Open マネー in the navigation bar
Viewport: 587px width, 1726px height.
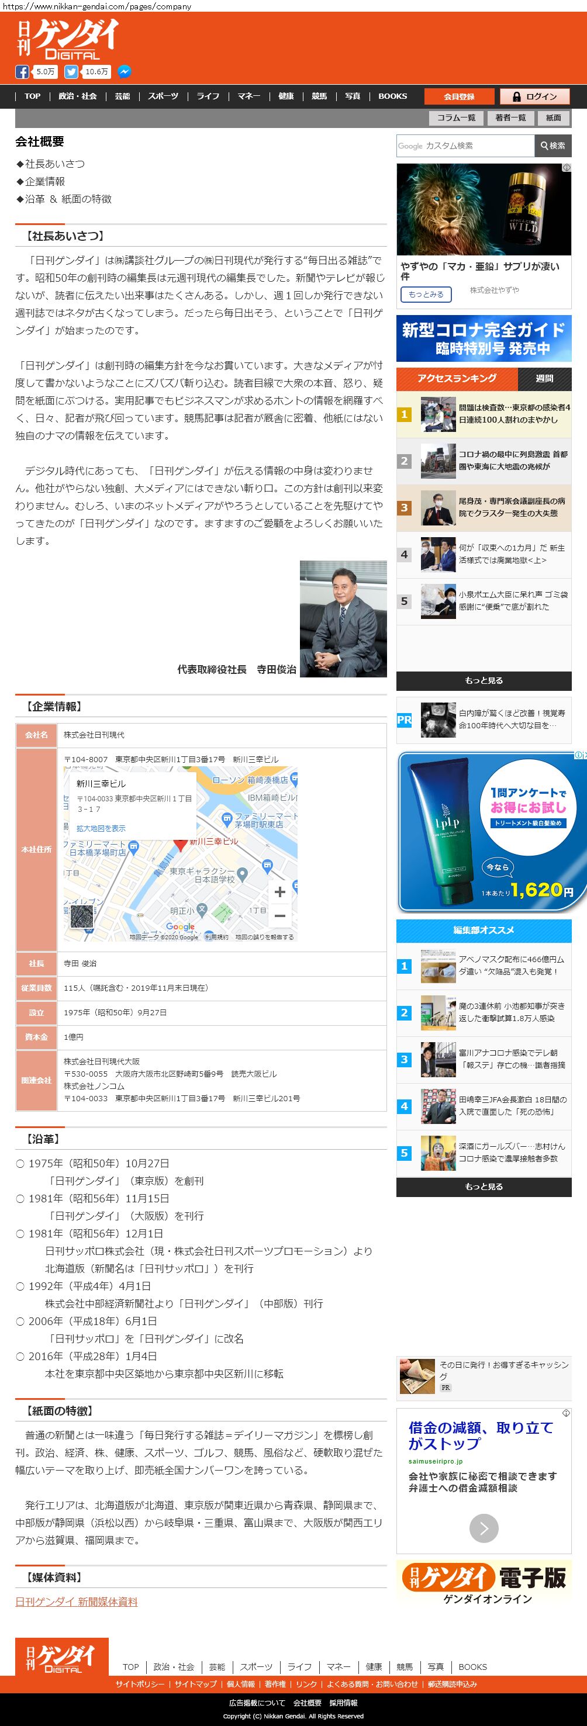(x=248, y=96)
